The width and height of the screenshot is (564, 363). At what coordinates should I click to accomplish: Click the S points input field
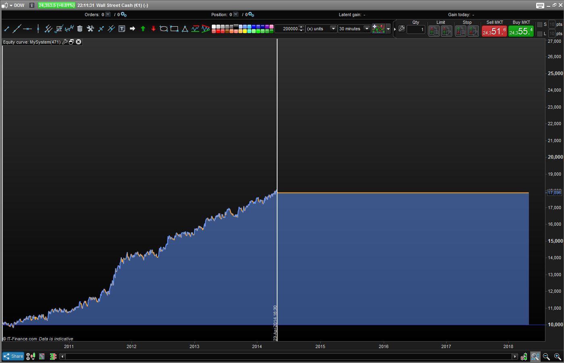pyautogui.click(x=552, y=25)
